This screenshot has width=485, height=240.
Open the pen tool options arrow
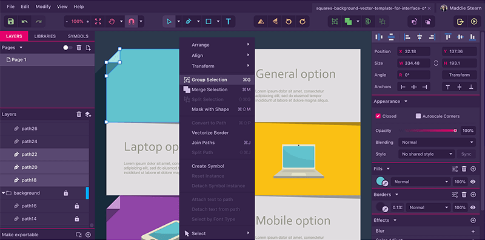coord(198,22)
